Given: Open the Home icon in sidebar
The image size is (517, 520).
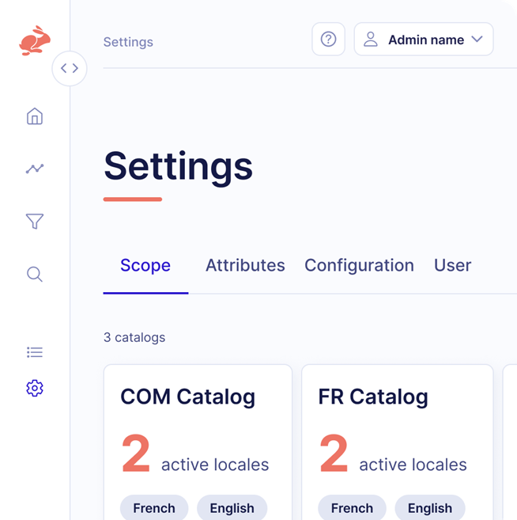Looking at the screenshot, I should (35, 116).
